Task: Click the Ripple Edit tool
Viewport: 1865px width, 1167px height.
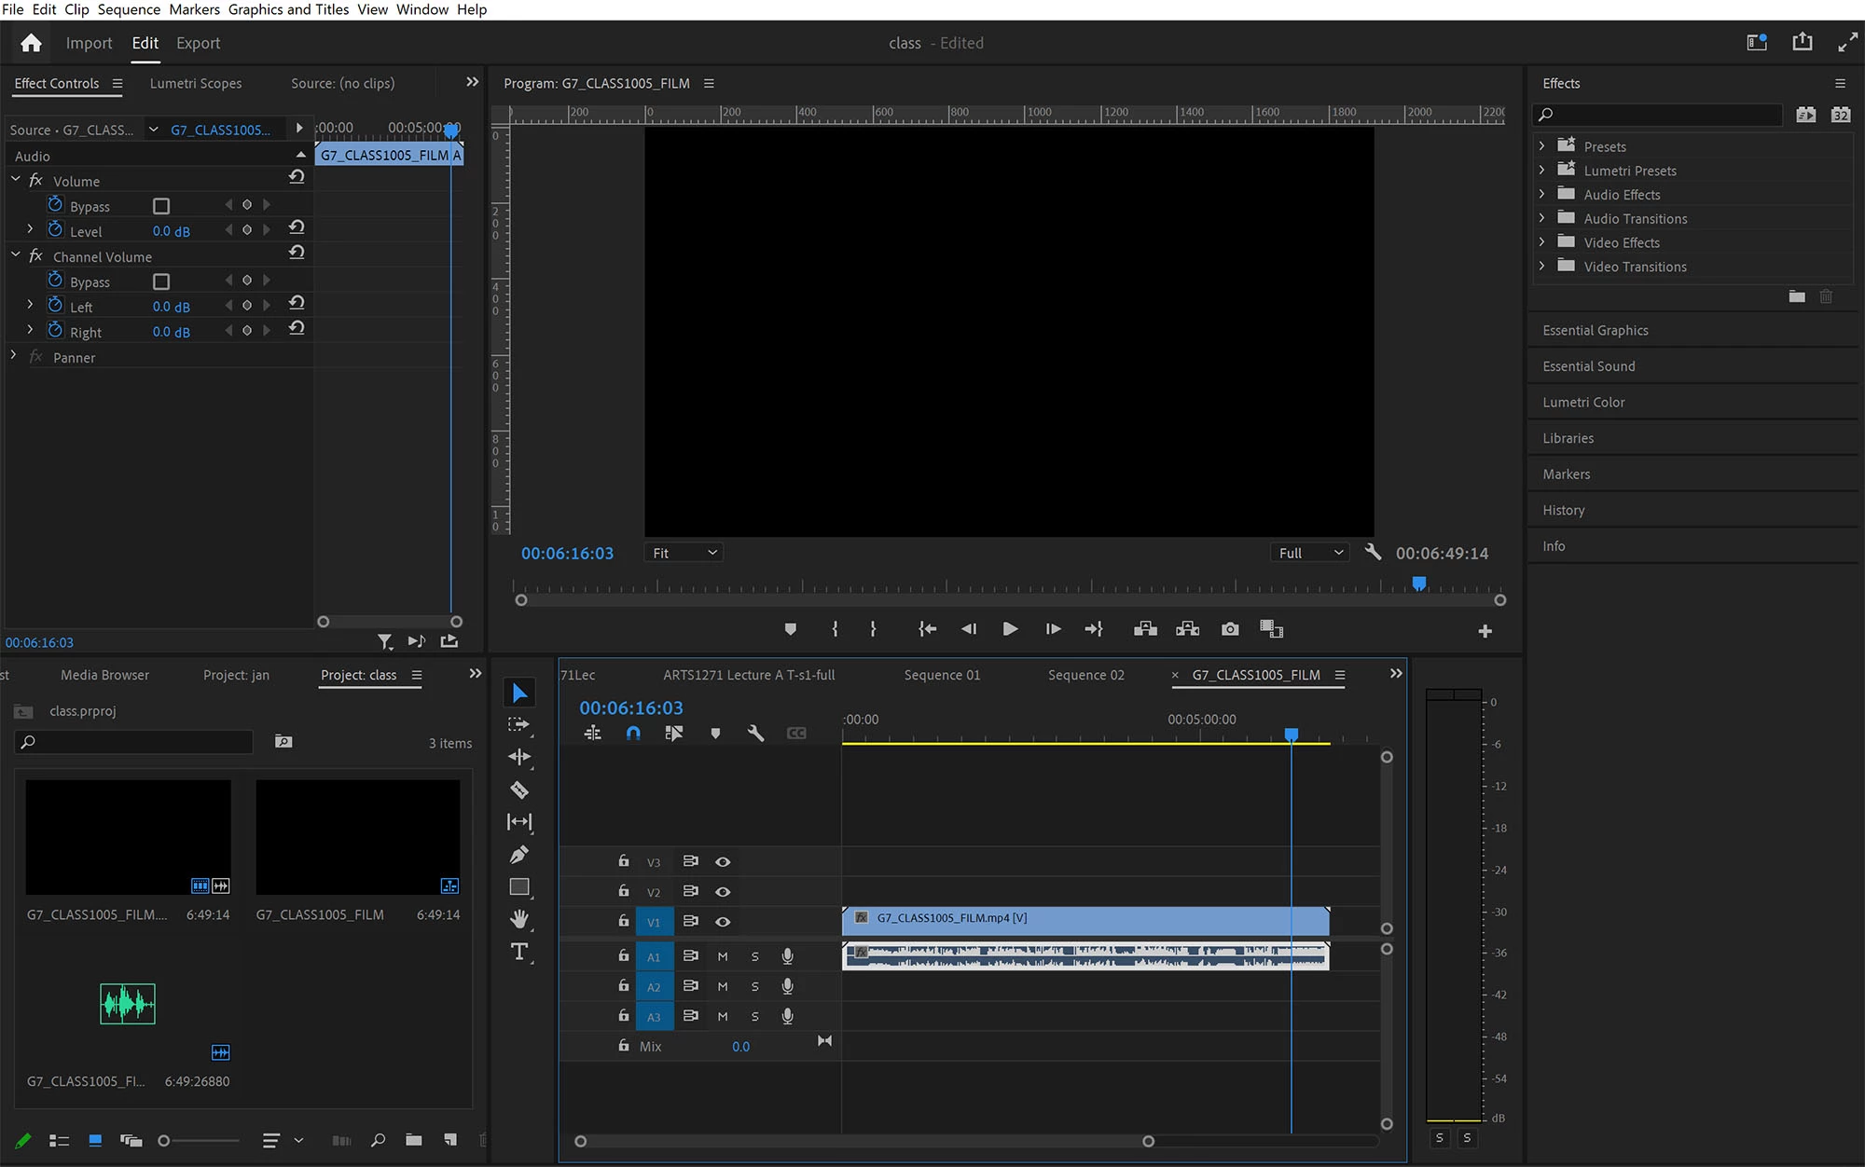Action: 519,757
